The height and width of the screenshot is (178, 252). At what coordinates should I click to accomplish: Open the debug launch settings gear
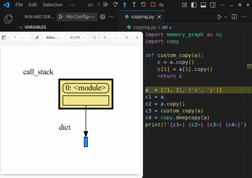[102, 17]
